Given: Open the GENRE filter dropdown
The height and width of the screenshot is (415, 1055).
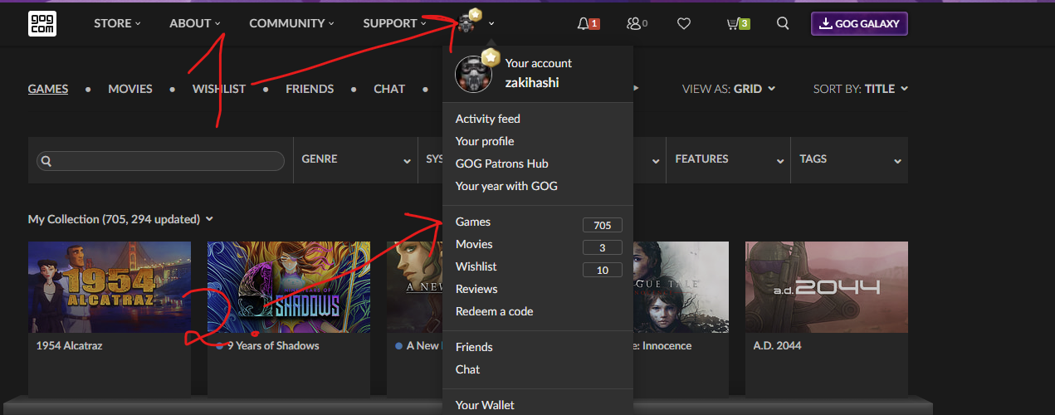Looking at the screenshot, I should (x=355, y=159).
